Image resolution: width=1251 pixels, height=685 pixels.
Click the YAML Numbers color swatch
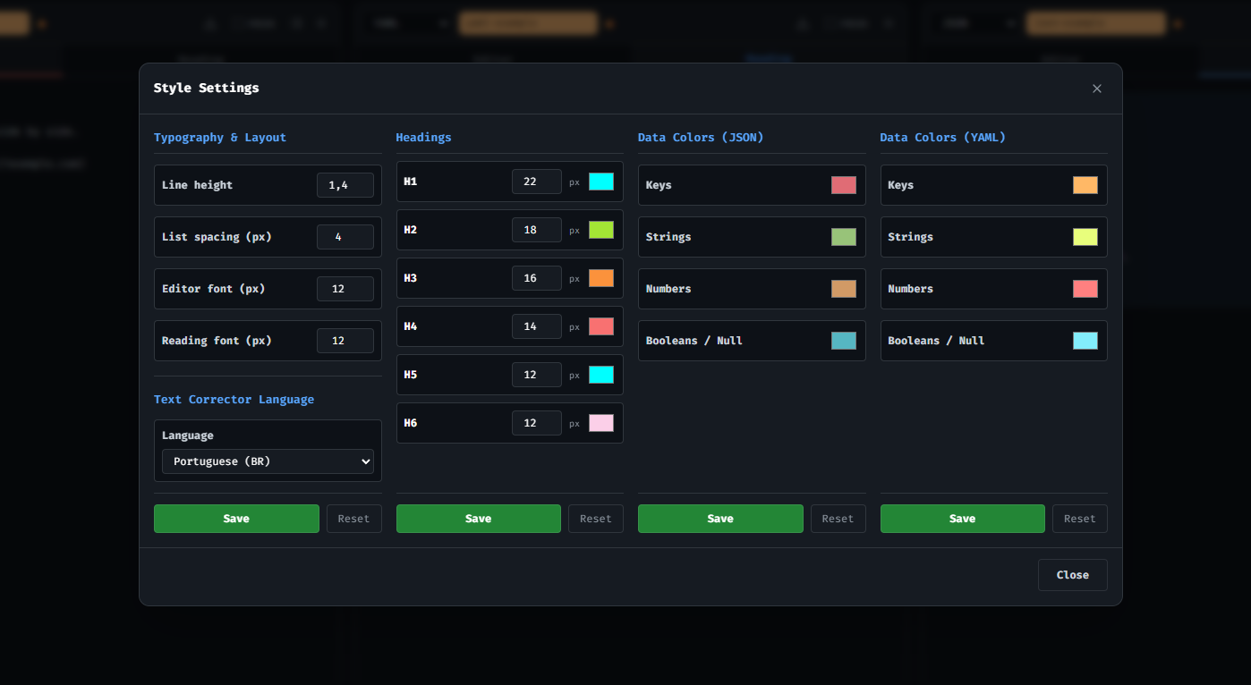pyautogui.click(x=1085, y=289)
